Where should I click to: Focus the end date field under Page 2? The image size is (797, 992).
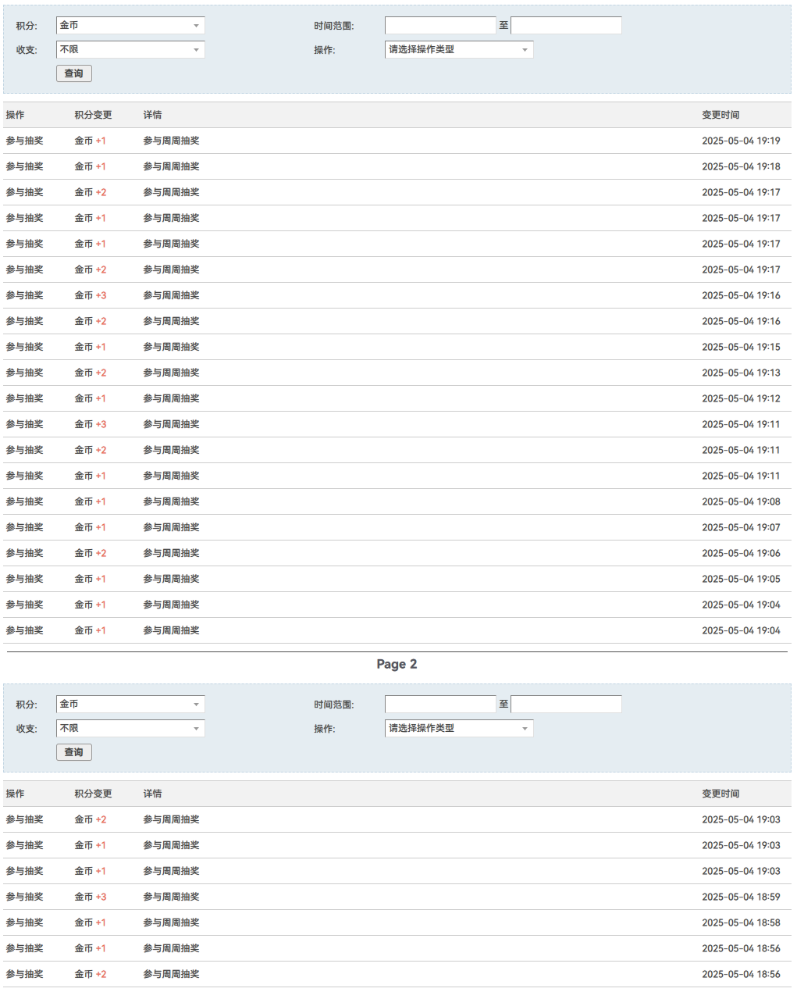pyautogui.click(x=566, y=705)
